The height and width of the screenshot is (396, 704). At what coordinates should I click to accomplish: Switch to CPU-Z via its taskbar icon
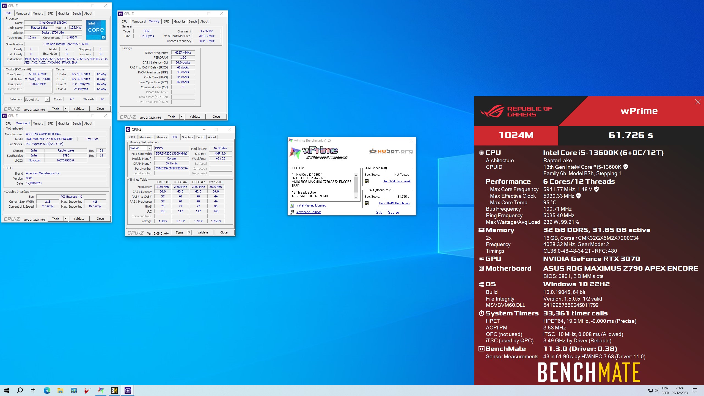tap(128, 390)
